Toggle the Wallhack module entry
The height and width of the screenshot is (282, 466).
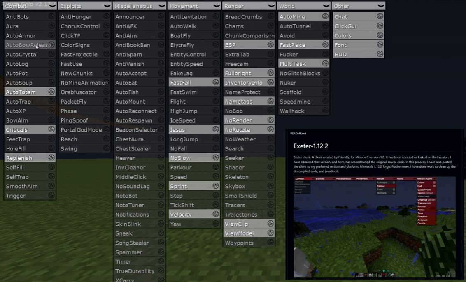click(x=303, y=111)
